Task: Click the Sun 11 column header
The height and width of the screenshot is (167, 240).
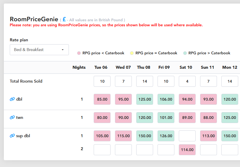Action: click(207, 67)
